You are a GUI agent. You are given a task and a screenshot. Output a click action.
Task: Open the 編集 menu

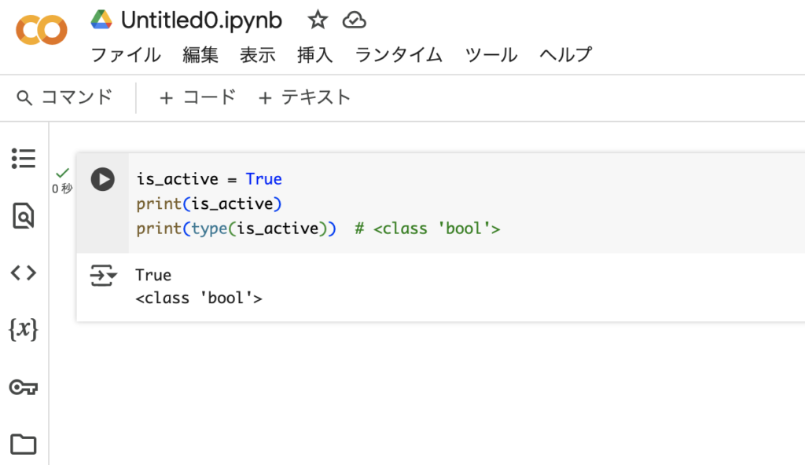tap(200, 54)
